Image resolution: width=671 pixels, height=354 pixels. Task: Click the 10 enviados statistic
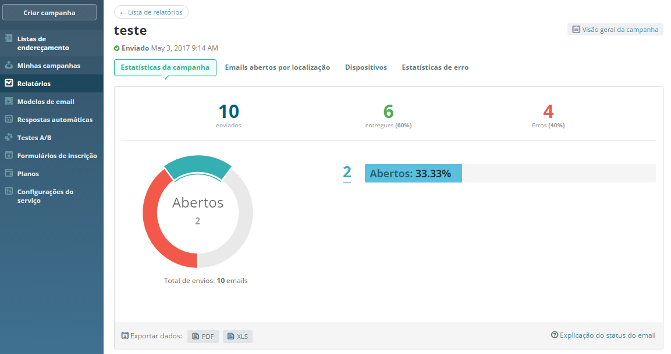click(x=229, y=116)
